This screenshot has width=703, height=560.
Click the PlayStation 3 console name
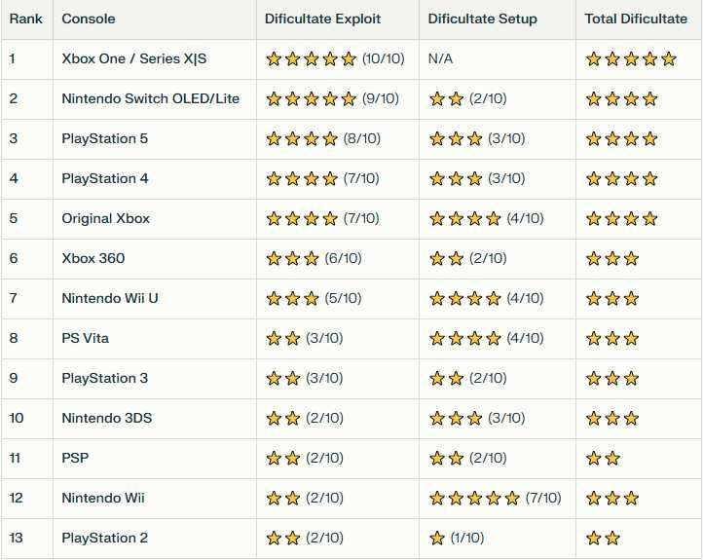(104, 379)
